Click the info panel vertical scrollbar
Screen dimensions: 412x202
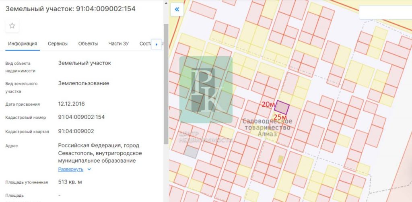point(166,84)
